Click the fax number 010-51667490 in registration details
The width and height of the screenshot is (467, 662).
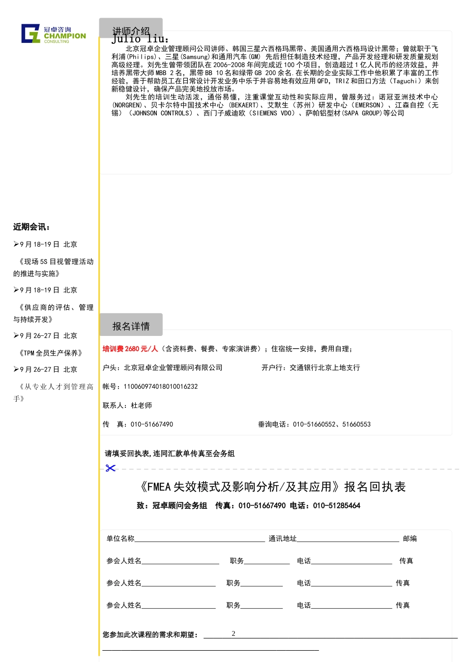pyautogui.click(x=152, y=425)
